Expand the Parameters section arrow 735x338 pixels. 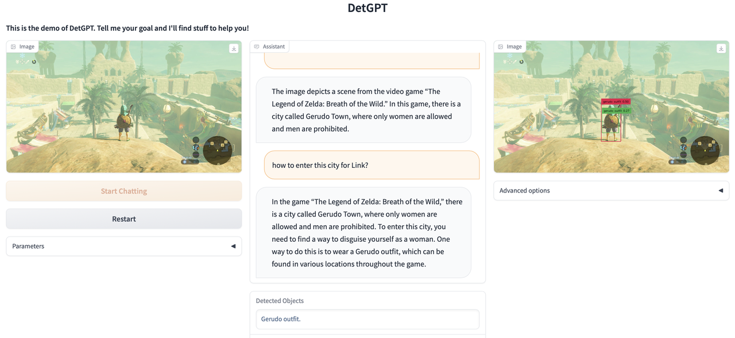(x=233, y=246)
